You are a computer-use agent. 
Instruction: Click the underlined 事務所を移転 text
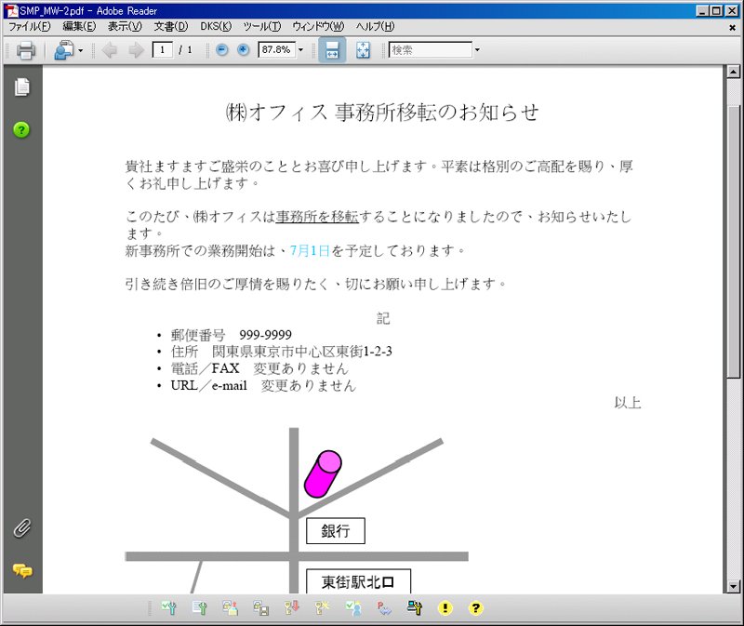(317, 217)
